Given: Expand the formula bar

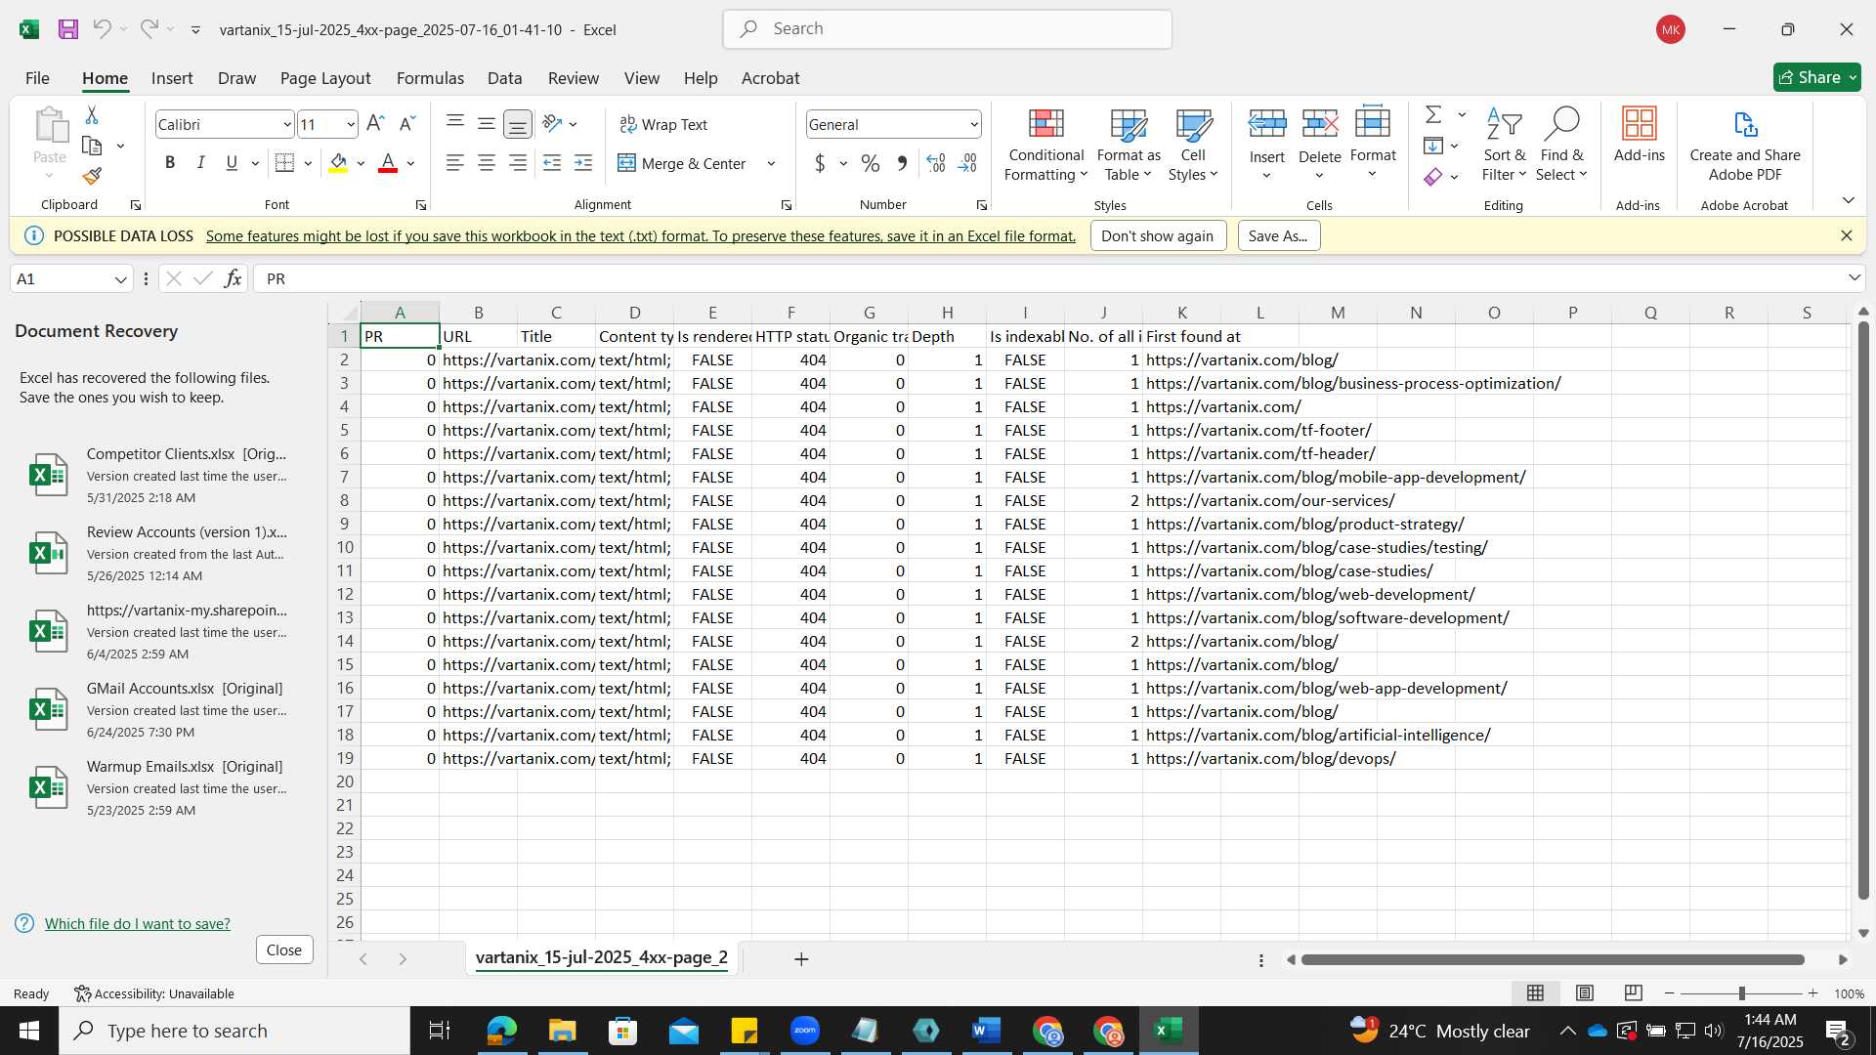Looking at the screenshot, I should click(x=1855, y=278).
